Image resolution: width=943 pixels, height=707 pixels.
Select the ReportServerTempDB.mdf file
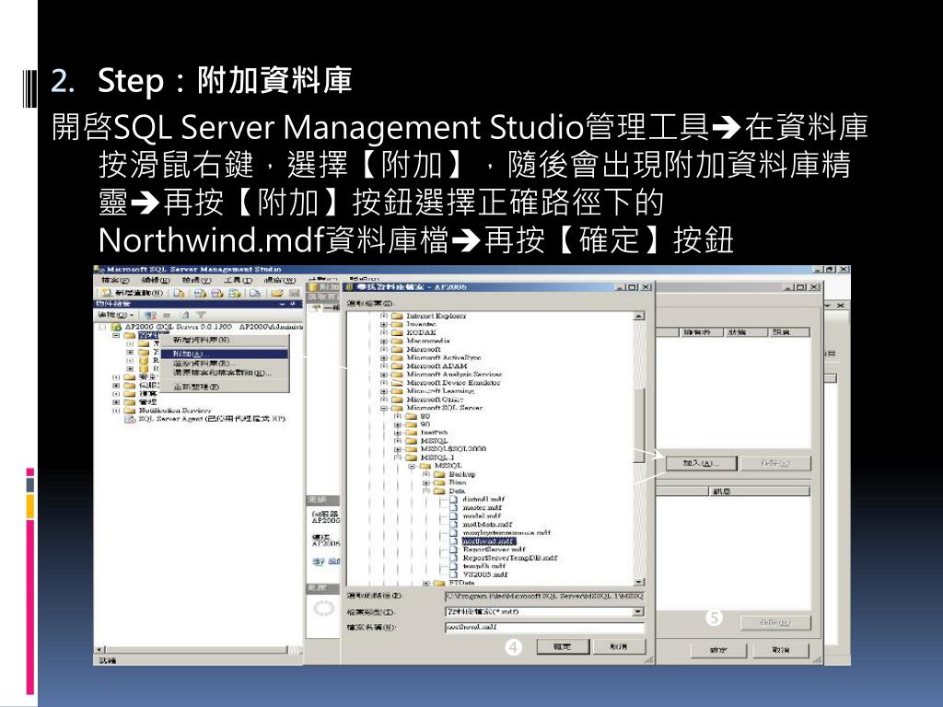(510, 558)
